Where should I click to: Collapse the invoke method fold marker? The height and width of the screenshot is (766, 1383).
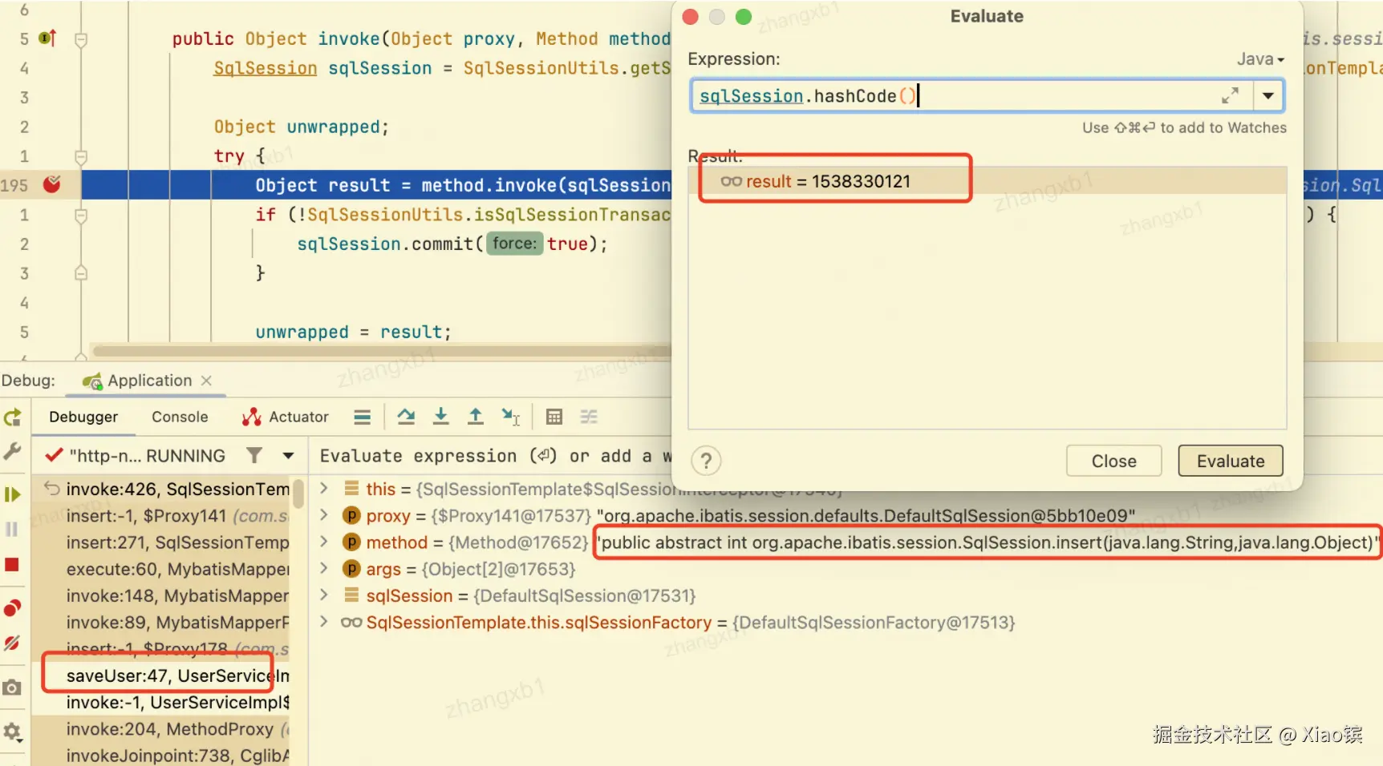click(x=81, y=39)
